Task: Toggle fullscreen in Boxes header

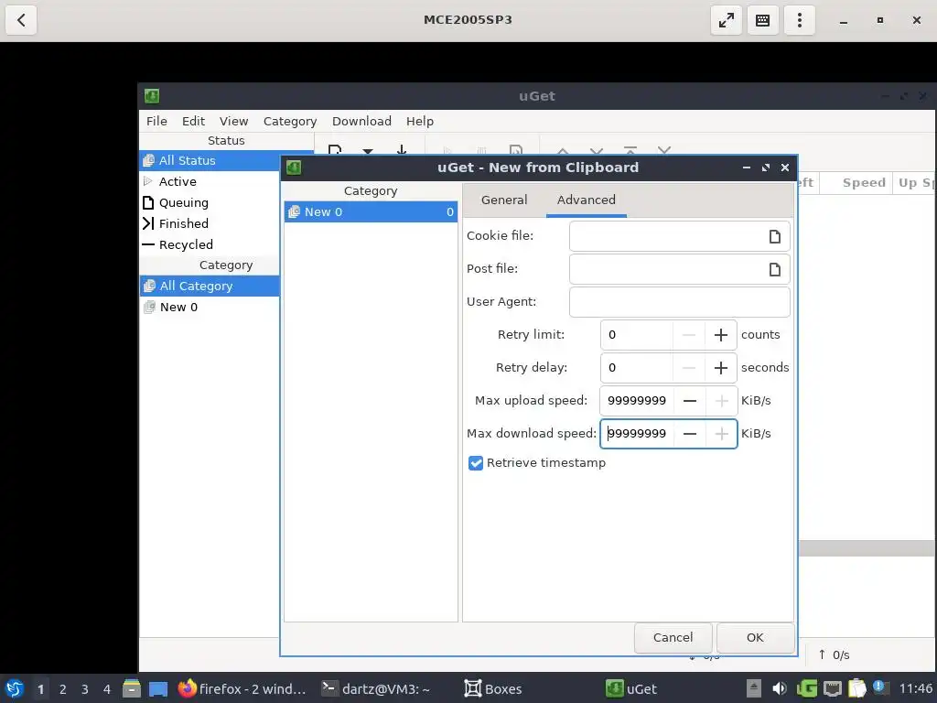Action: click(726, 20)
